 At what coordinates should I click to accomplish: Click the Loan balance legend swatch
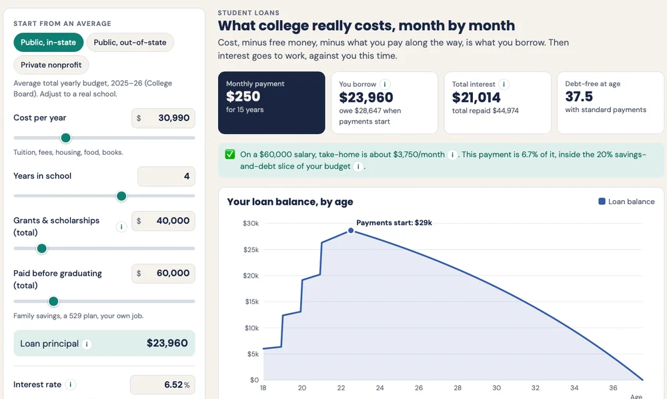click(602, 202)
